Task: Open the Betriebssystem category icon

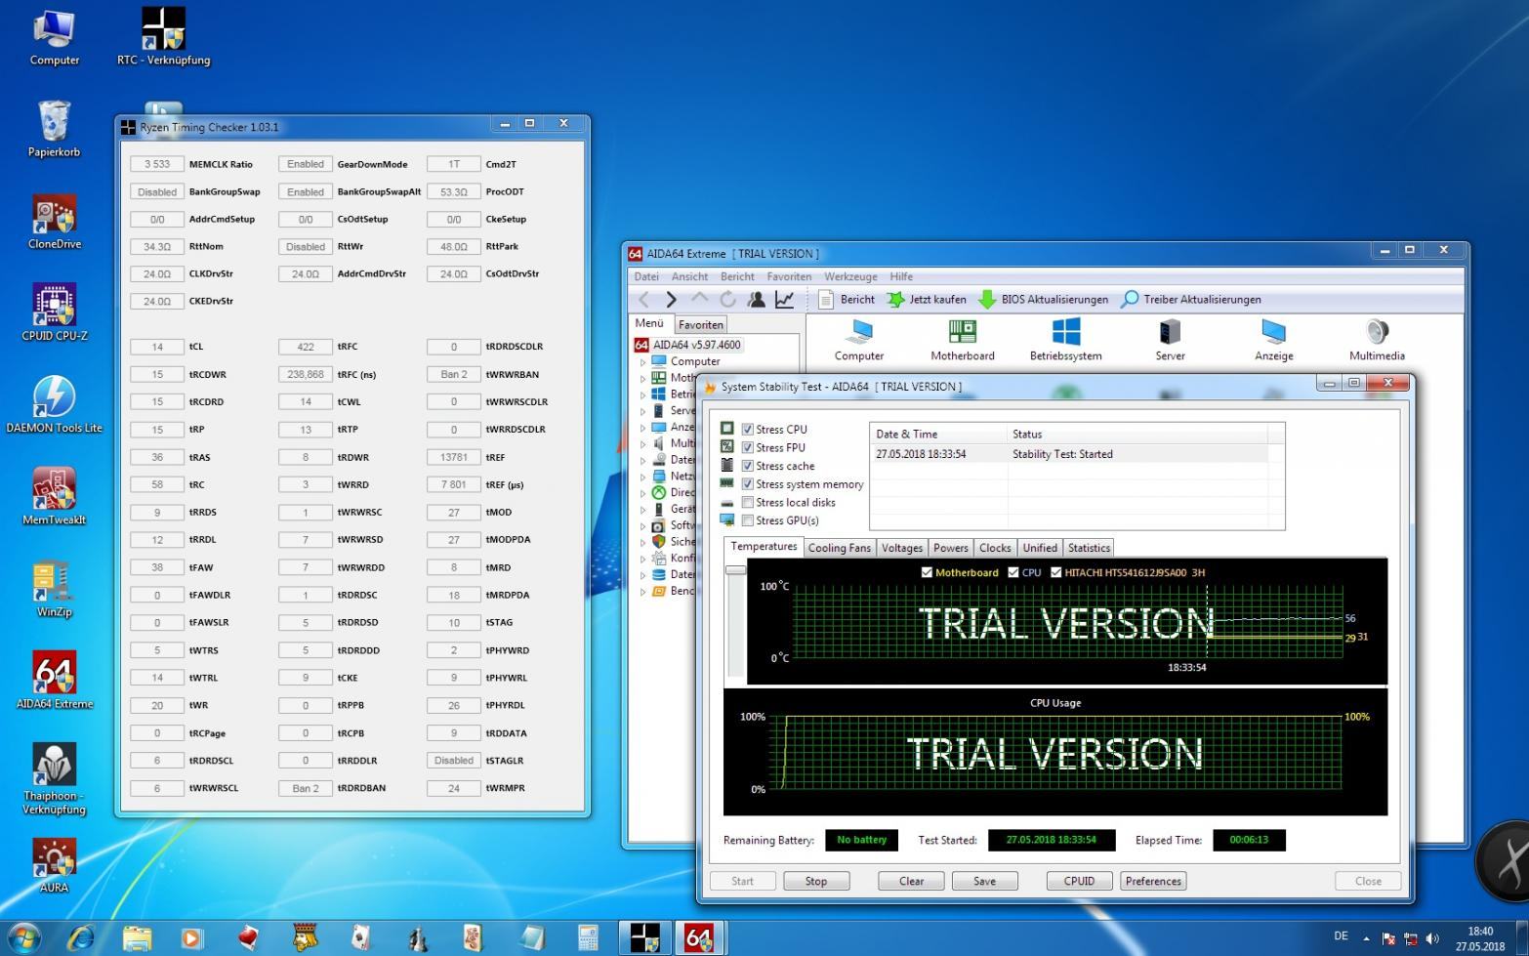Action: [1066, 340]
